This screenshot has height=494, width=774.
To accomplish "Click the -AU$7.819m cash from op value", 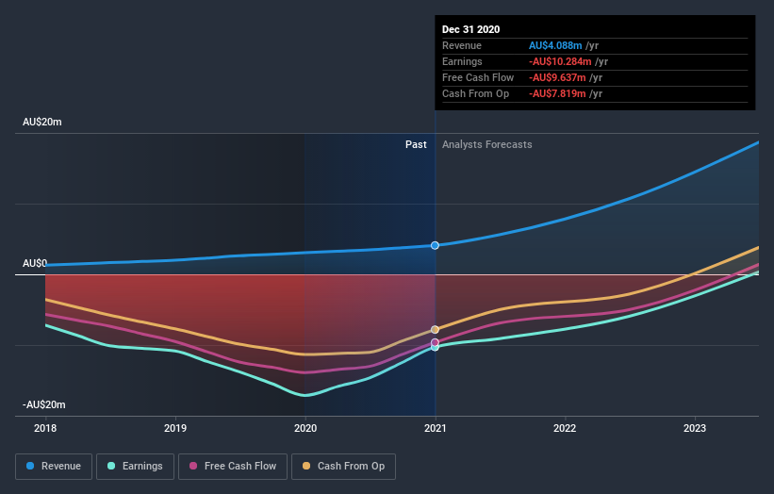I will point(557,93).
